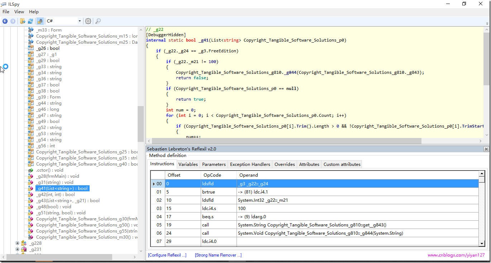Switch to the Variables tab
This screenshot has height=263, width=491.
[188, 164]
